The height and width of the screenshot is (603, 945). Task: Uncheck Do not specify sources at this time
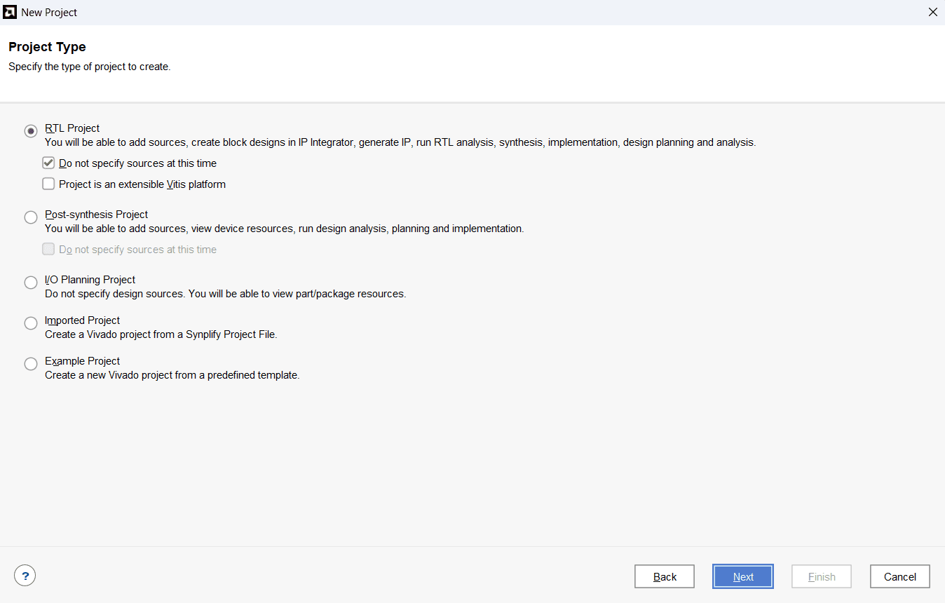click(48, 163)
